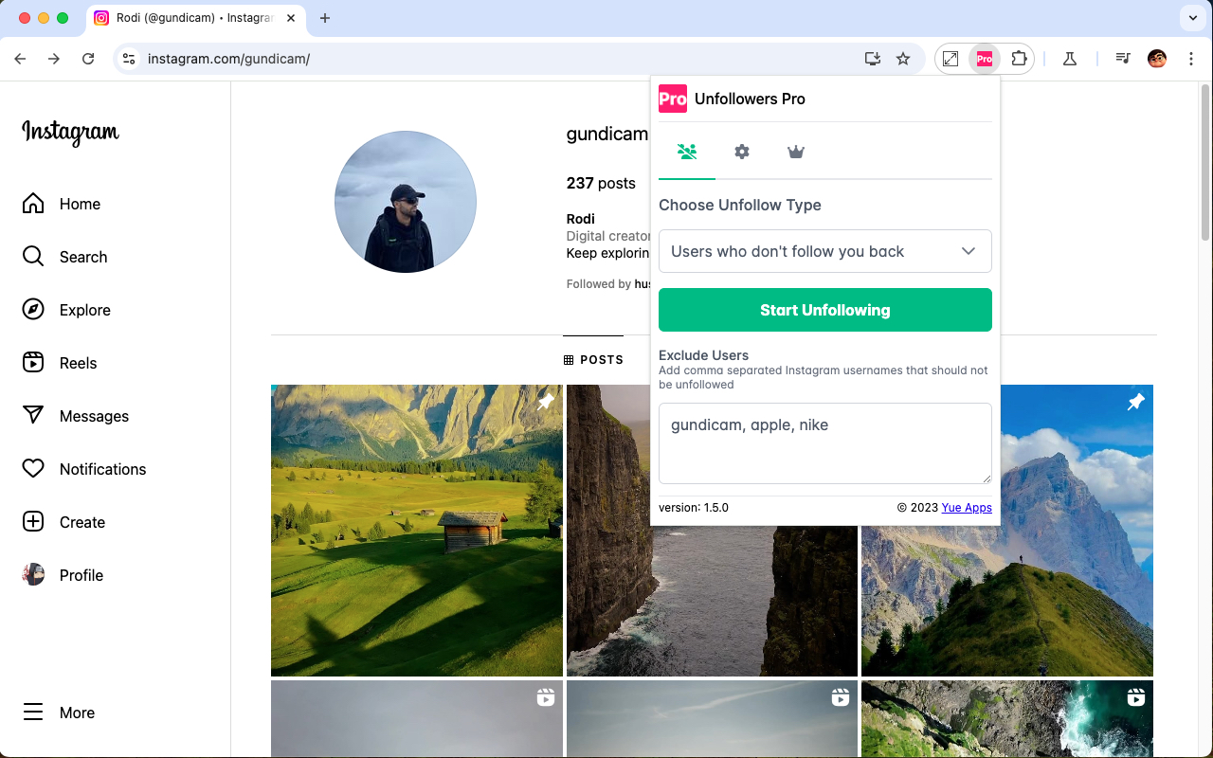
Task: Click the hamburger icon beside More
Action: tap(33, 713)
